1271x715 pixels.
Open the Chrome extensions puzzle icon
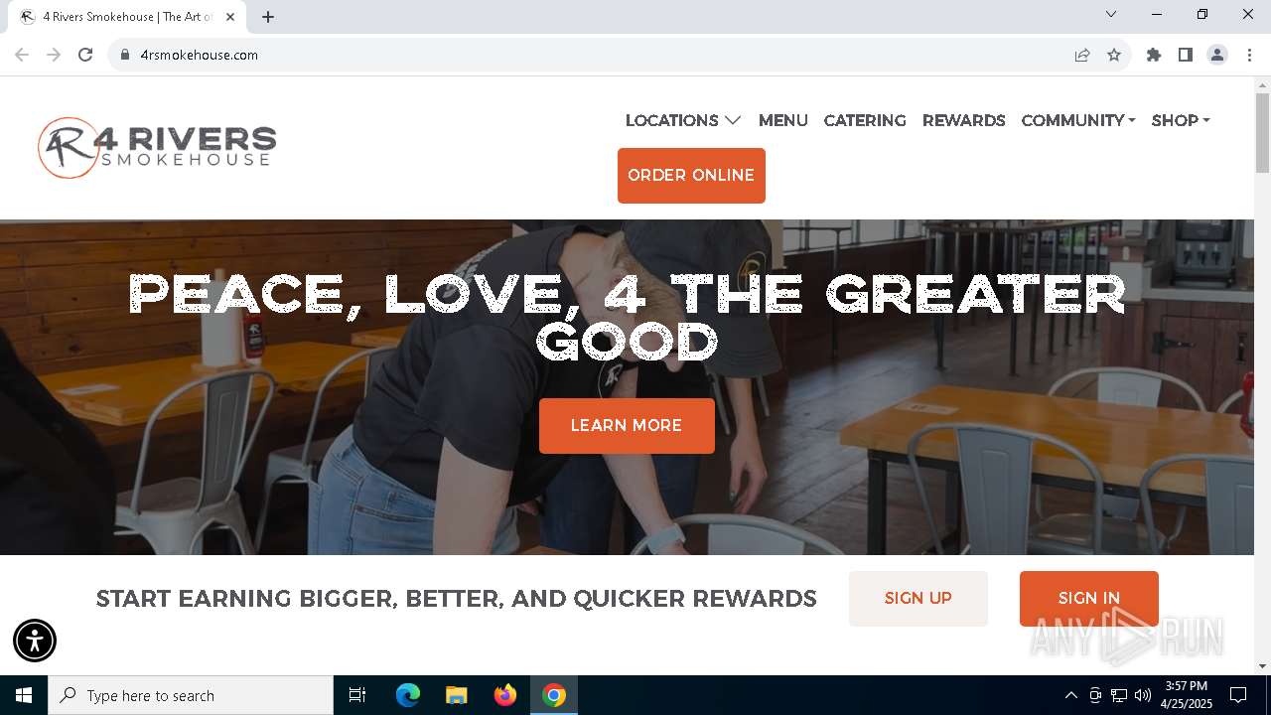[x=1154, y=55]
